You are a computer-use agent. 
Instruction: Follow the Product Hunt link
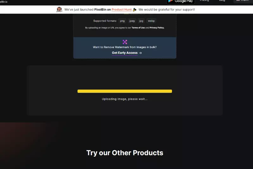pyautogui.click(x=121, y=10)
